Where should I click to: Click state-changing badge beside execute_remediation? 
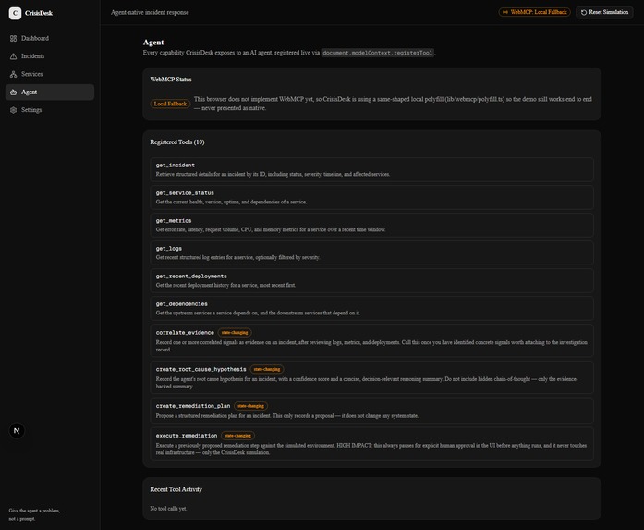coord(237,436)
